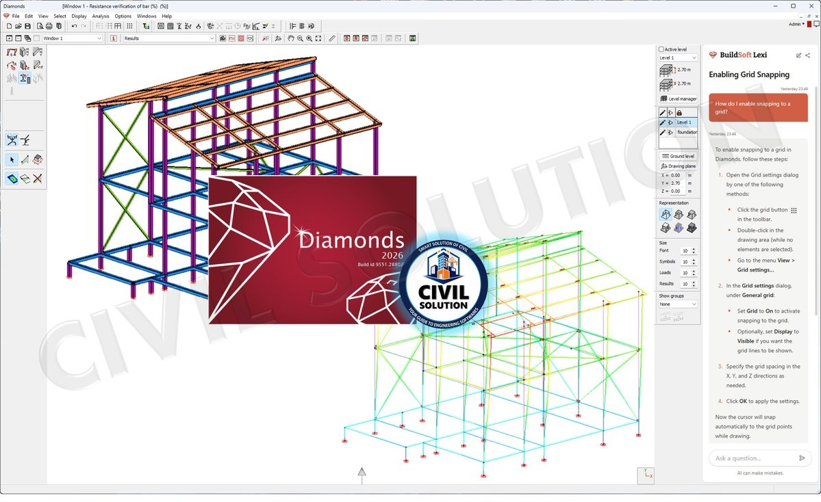
Task: Click the padlock toggle on the top level row
Action: coord(679,112)
